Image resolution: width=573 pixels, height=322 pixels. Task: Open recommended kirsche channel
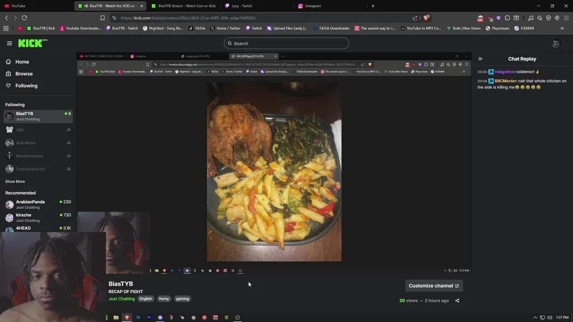(x=38, y=218)
